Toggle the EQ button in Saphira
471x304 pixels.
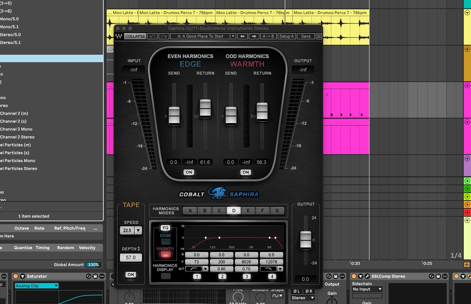tap(165, 228)
